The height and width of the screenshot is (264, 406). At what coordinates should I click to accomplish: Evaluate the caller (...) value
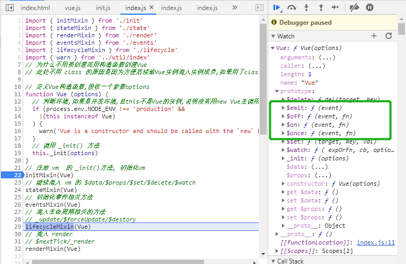point(317,66)
